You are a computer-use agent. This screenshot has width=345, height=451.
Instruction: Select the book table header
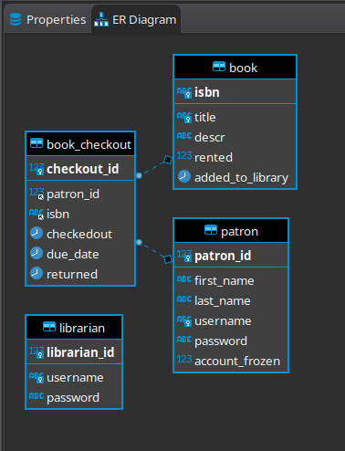(235, 68)
